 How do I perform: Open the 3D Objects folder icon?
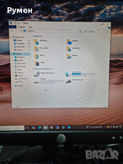click(x=36, y=42)
